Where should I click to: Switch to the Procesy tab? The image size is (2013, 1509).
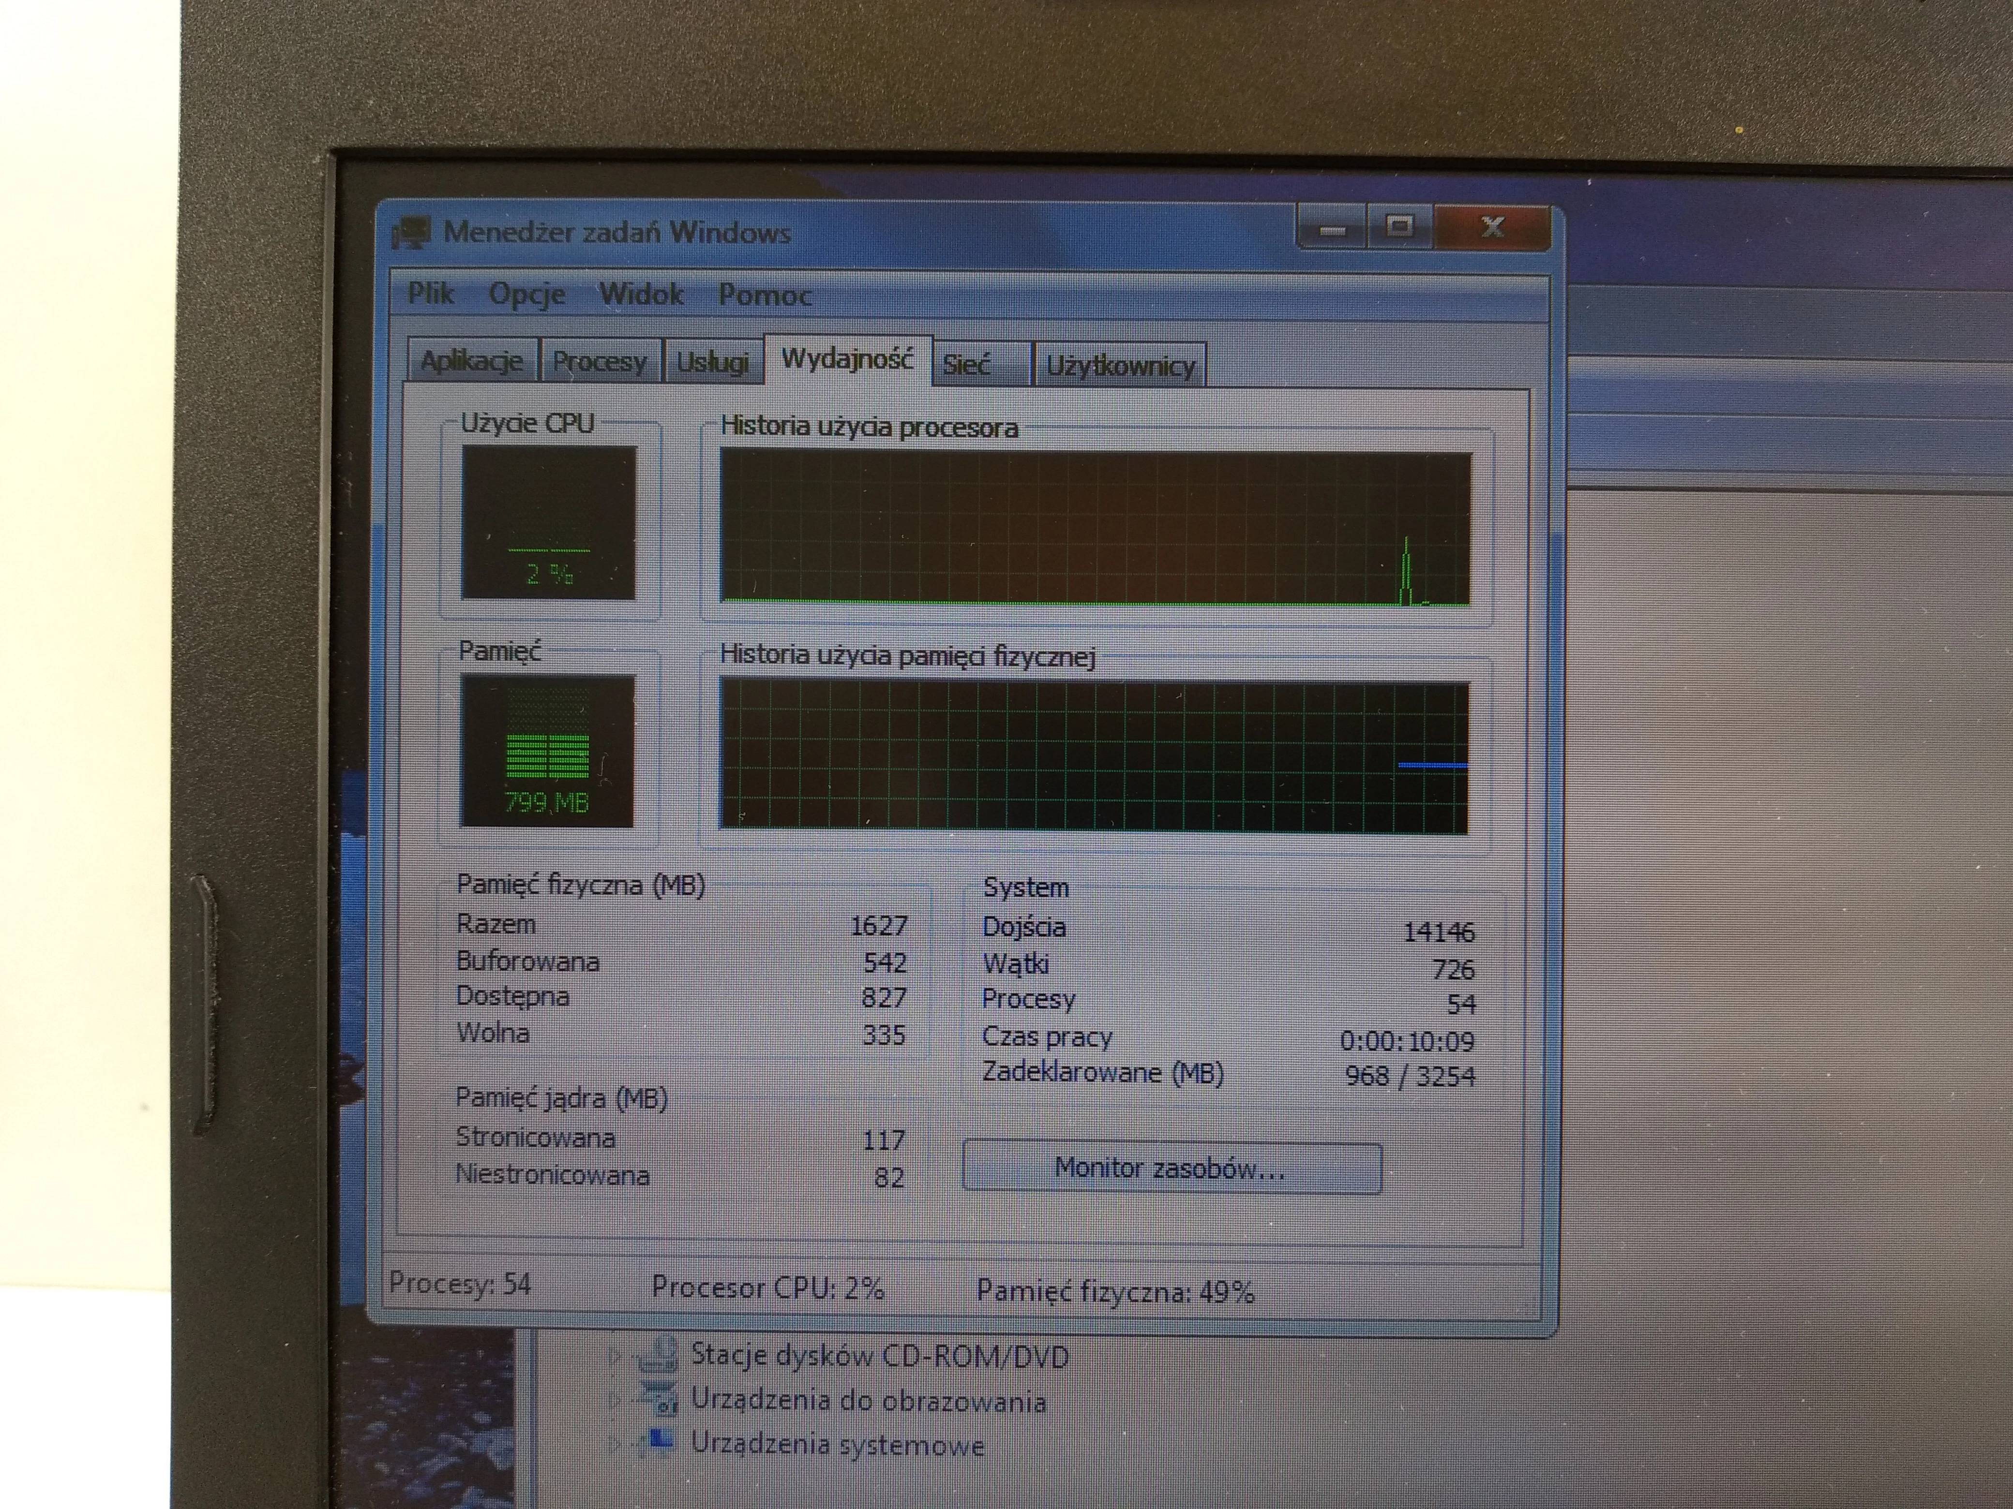point(600,362)
